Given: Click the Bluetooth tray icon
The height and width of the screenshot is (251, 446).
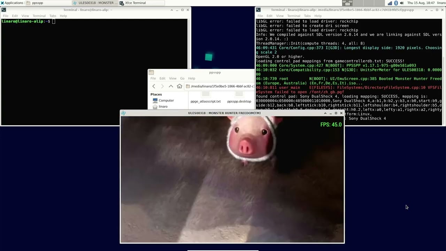Looking at the screenshot, I should [x=396, y=3].
